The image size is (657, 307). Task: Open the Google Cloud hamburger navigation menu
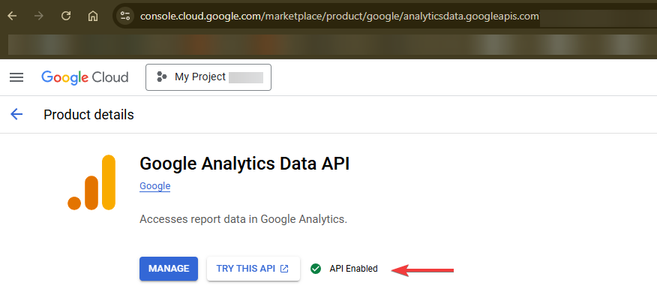(16, 77)
